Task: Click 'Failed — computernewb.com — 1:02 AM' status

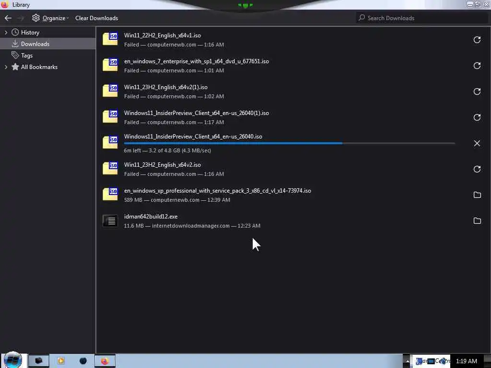Action: [174, 96]
